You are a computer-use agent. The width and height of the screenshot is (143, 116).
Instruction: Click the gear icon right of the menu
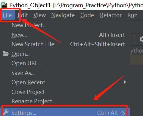141,40
